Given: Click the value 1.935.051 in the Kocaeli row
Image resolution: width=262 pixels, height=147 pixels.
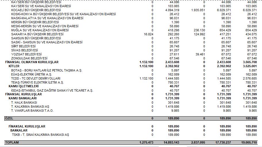Looking at the screenshot, I should pos(198,10).
